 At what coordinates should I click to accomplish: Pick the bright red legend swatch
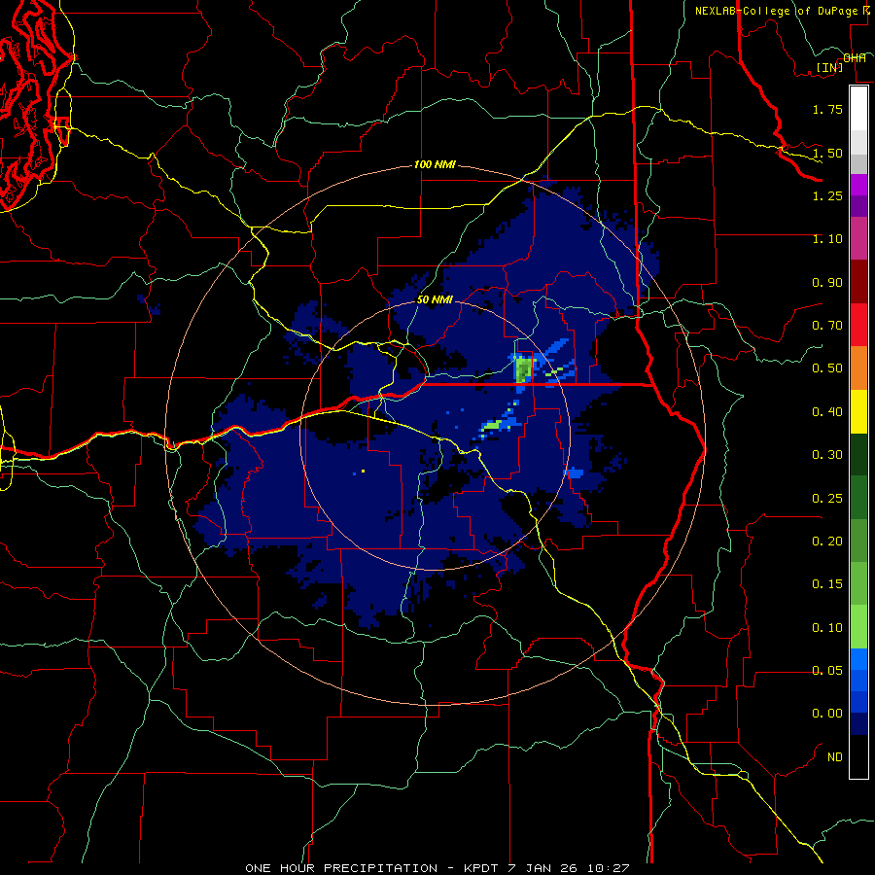click(858, 325)
